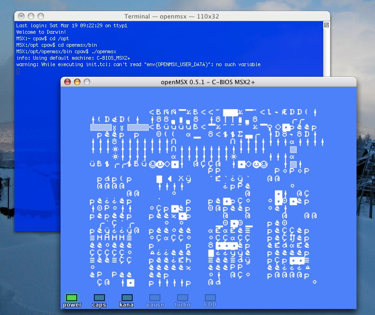Click the 'cd openmsx/bin' command line
This screenshot has height=315, width=375.
pyautogui.click(x=57, y=45)
